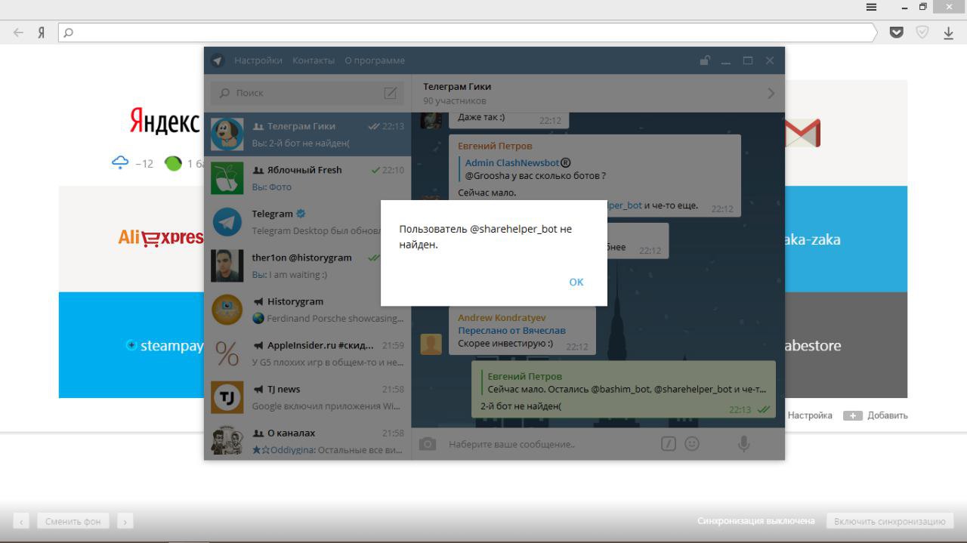Image resolution: width=967 pixels, height=543 pixels.
Task: Click the attach photo camera icon
Action: 428,444
